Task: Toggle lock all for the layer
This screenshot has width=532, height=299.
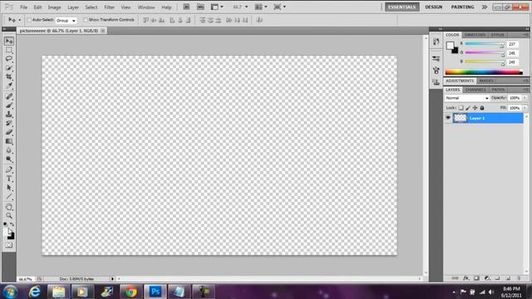Action: pyautogui.click(x=482, y=108)
